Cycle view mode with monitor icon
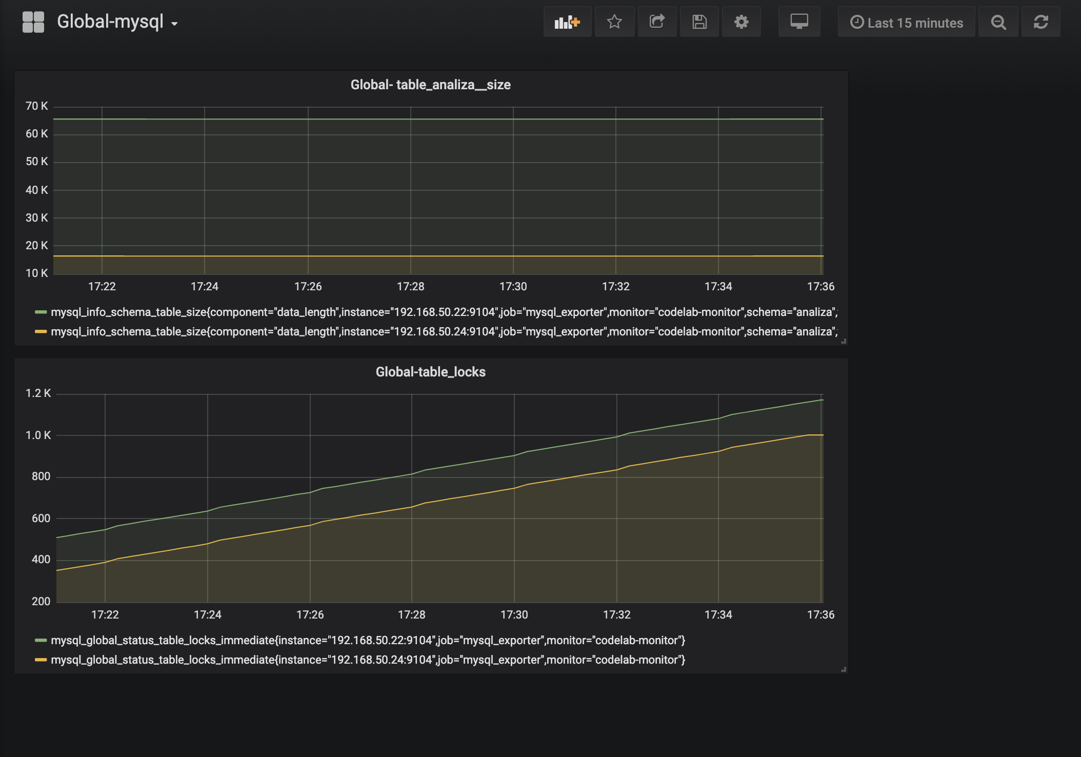 point(799,22)
